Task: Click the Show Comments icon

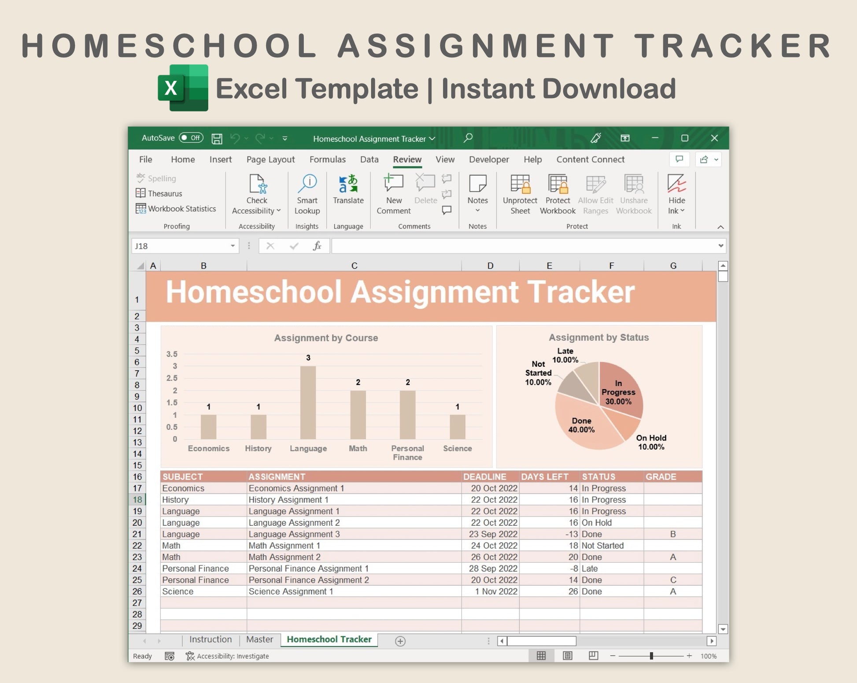Action: point(447,210)
